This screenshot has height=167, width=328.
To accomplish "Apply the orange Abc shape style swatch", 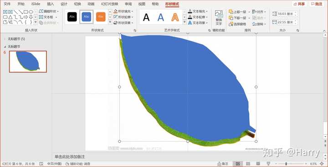I will pos(101,17).
